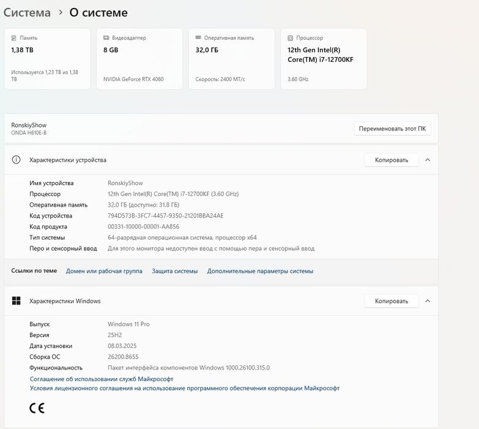Click Переименовать этот ПК button
Screen dimensions: 479x429
(x=392, y=129)
